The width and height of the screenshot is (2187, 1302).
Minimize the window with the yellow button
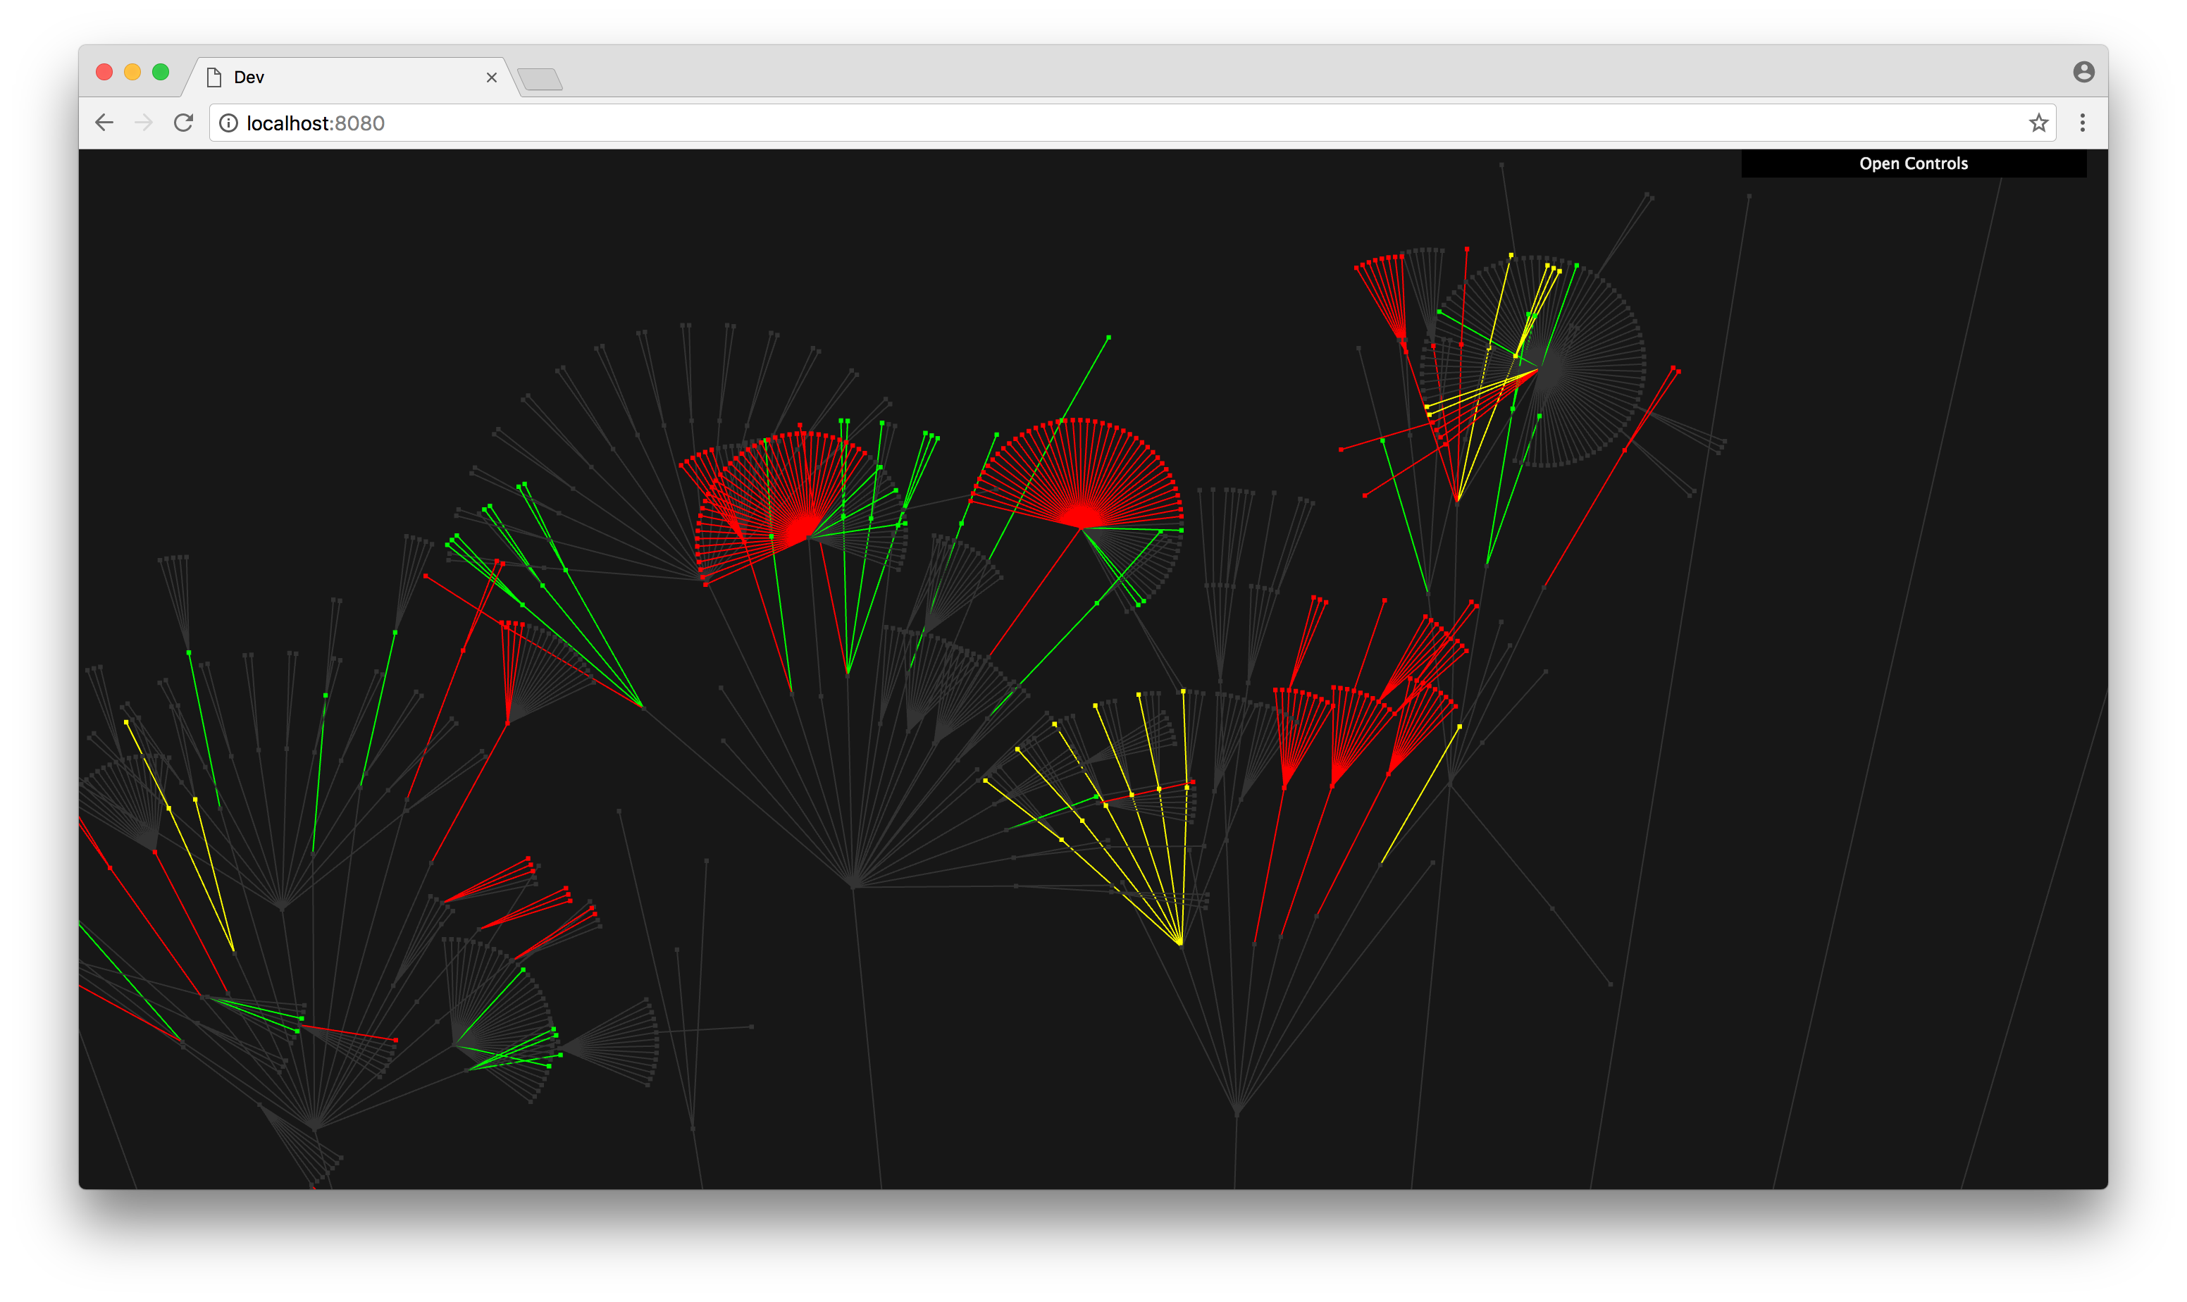pyautogui.click(x=132, y=72)
